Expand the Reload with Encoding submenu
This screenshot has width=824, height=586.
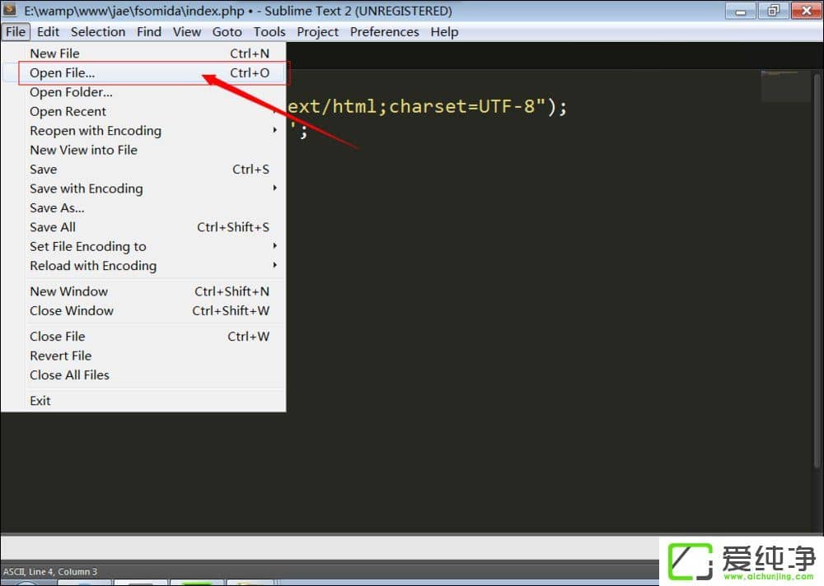coord(92,266)
